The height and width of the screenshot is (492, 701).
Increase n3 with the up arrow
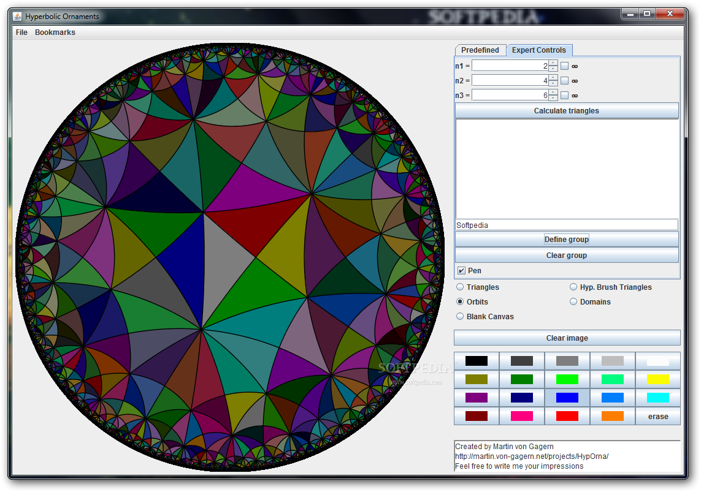(x=553, y=93)
